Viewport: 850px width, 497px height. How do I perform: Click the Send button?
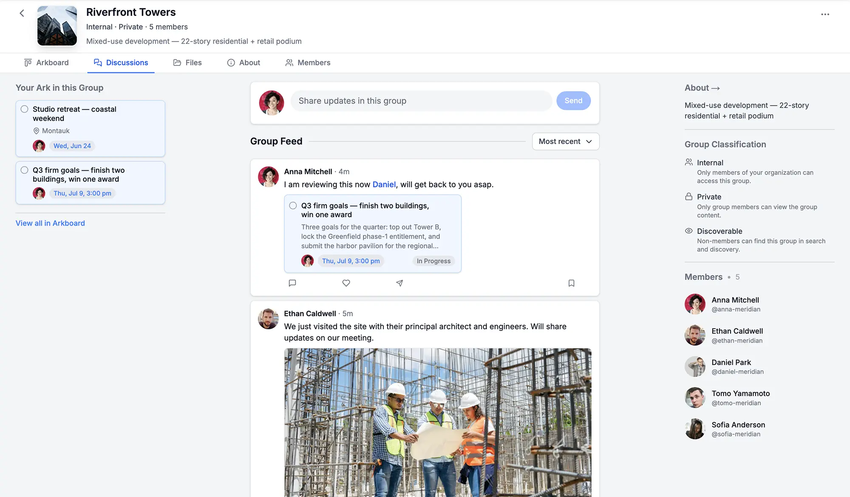(573, 101)
